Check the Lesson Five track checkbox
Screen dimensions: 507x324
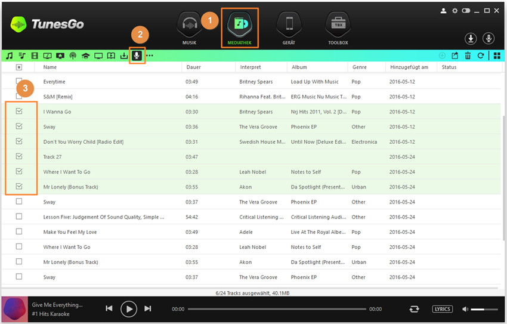19,217
